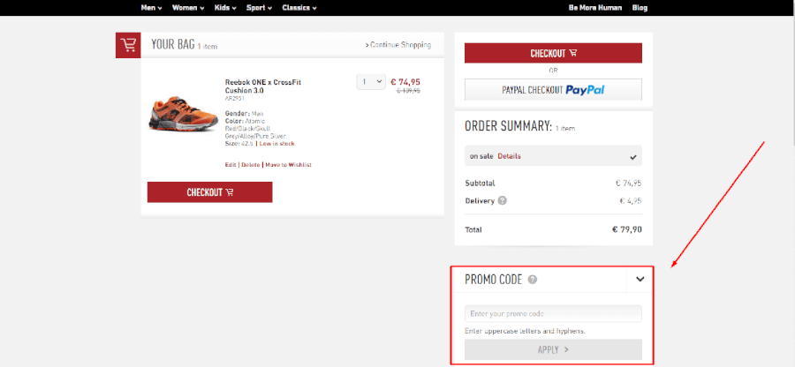The height and width of the screenshot is (367, 795).
Task: Pay using PayPal Checkout button
Action: click(553, 90)
